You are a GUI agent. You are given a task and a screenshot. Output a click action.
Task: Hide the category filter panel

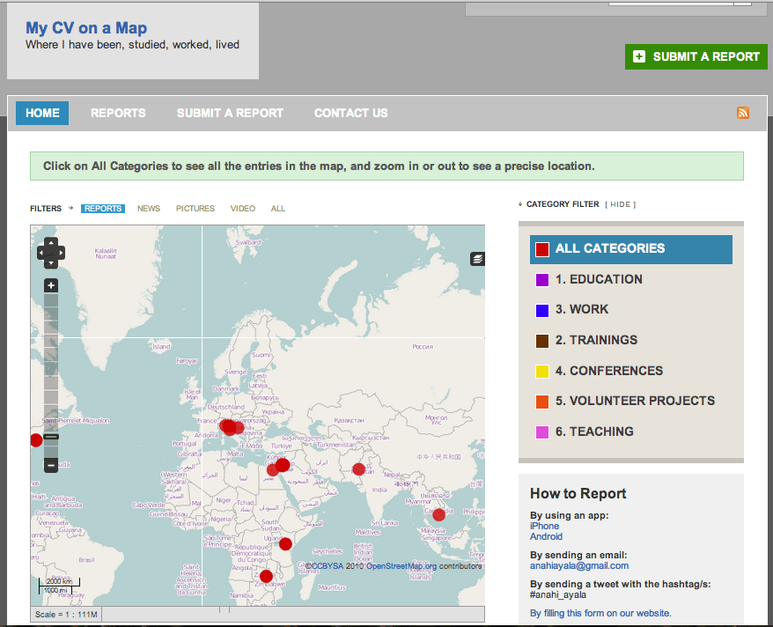coord(621,204)
